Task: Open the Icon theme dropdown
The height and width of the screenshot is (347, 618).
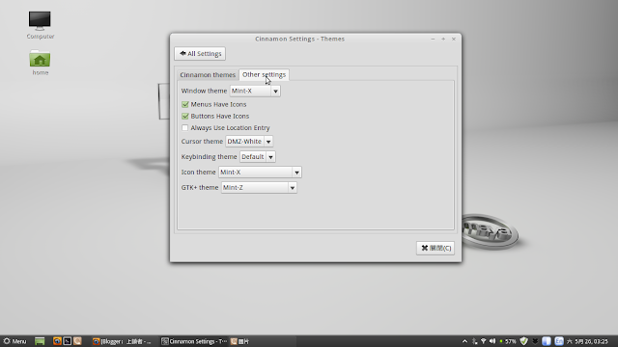Action: [260, 172]
